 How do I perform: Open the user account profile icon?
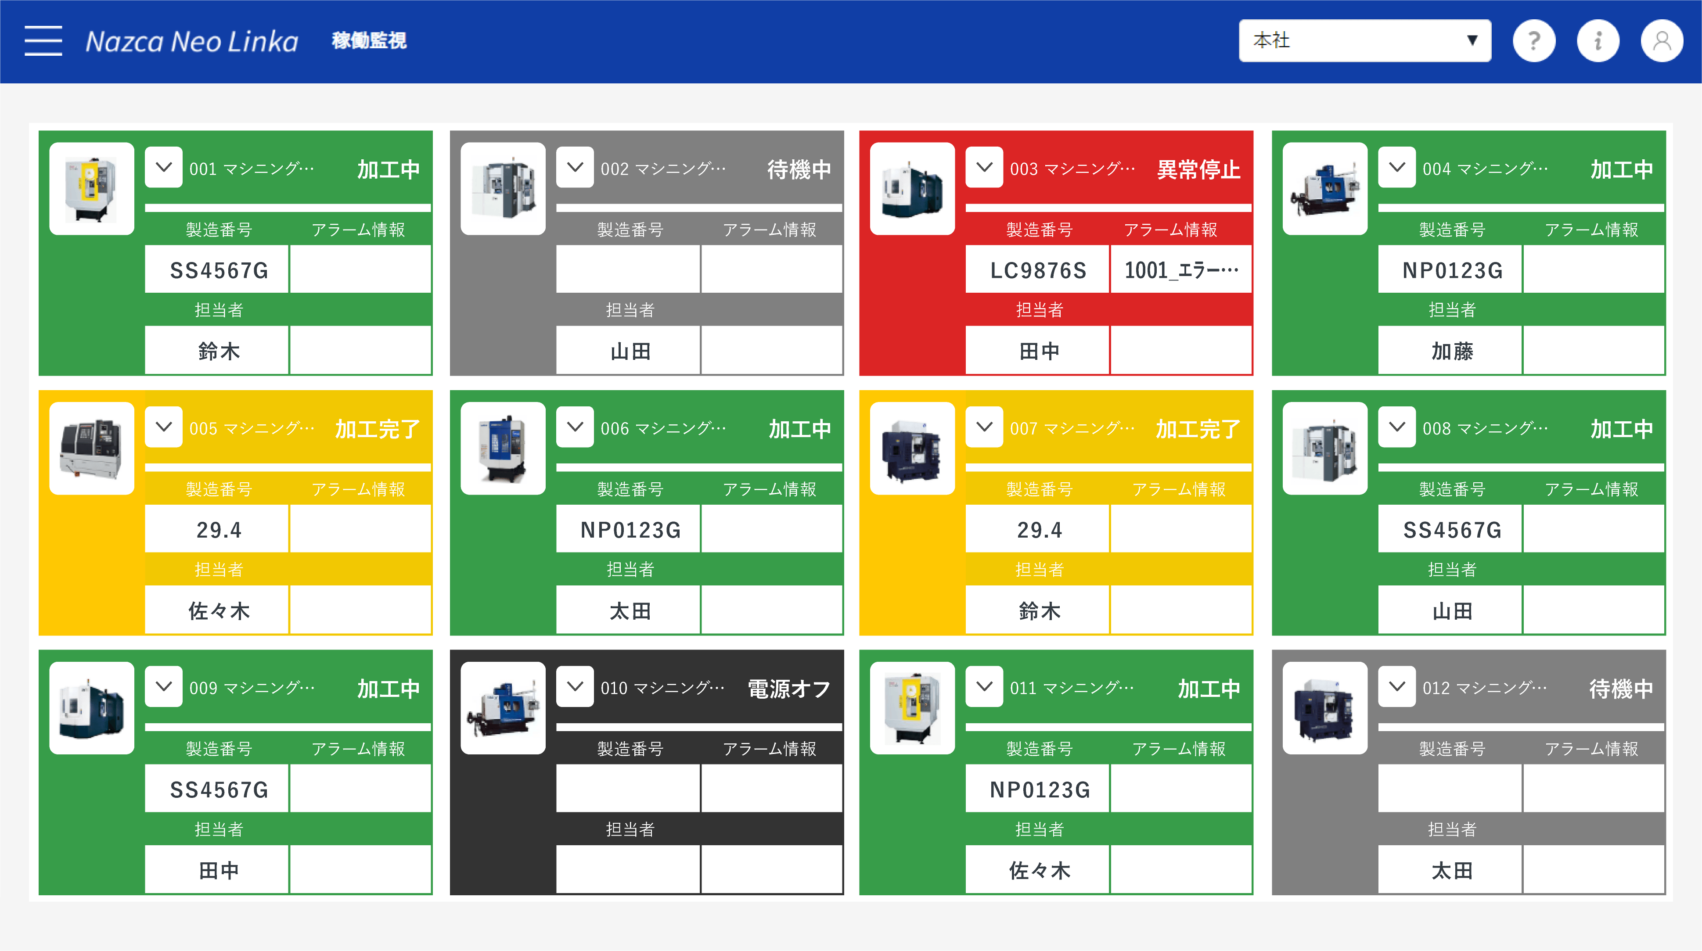pos(1662,41)
